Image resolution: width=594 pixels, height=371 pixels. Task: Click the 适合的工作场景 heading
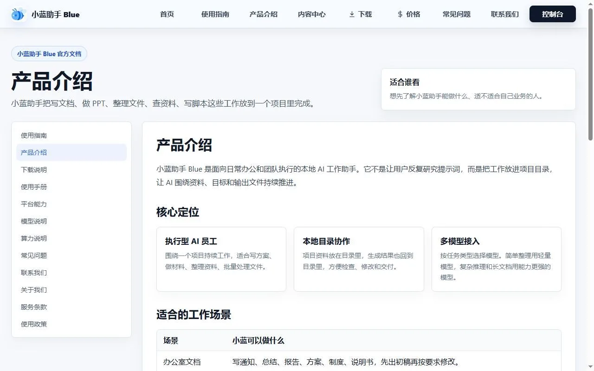194,315
